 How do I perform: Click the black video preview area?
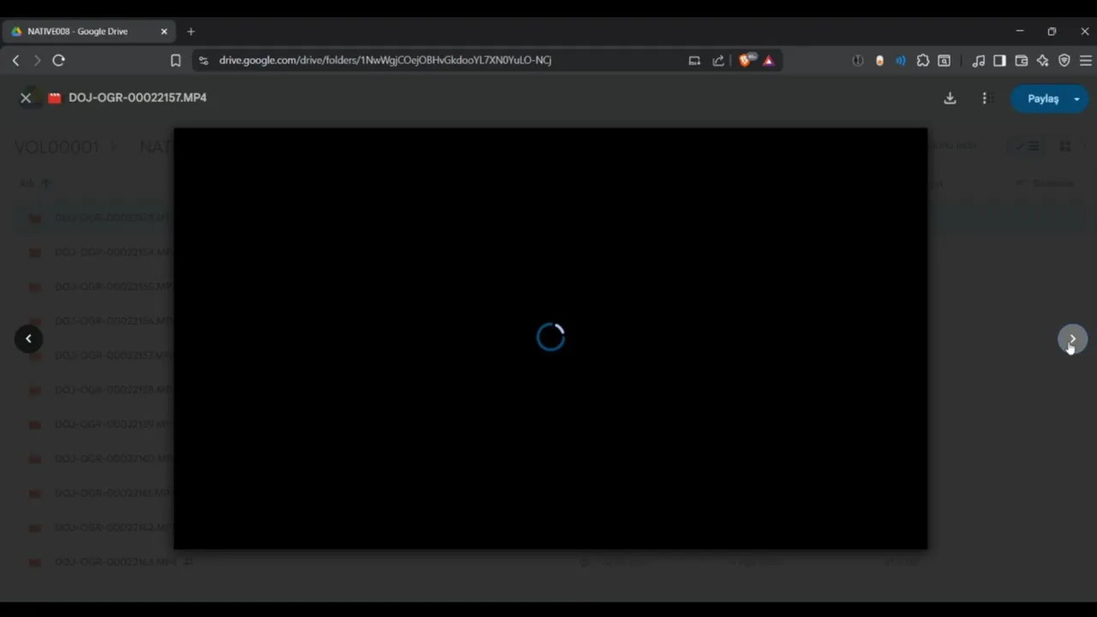[550, 338]
